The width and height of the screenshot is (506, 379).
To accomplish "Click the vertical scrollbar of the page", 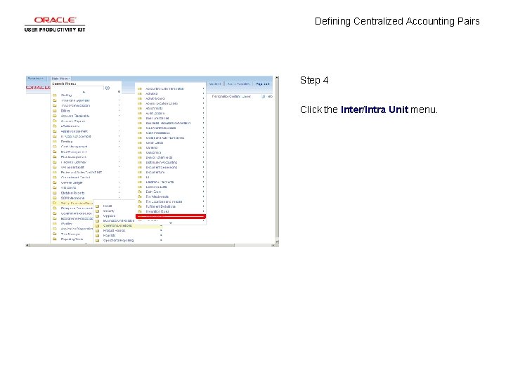I will pos(277,160).
